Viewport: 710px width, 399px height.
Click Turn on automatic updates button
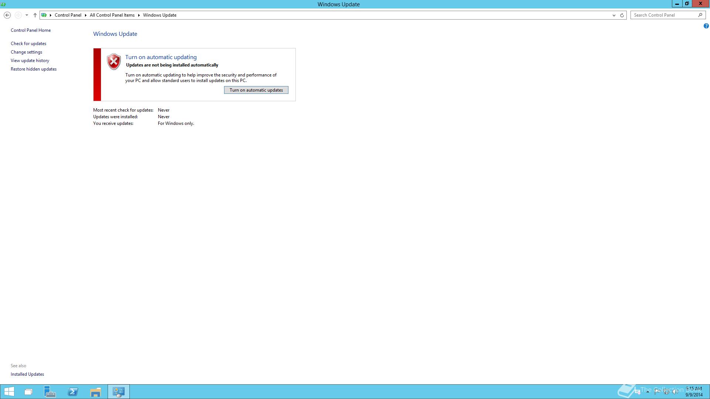click(256, 90)
